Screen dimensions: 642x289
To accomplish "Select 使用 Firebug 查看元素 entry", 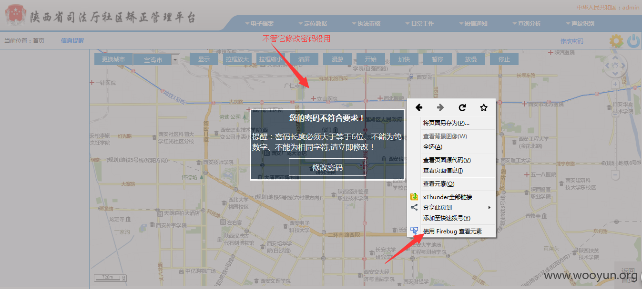I will click(451, 231).
